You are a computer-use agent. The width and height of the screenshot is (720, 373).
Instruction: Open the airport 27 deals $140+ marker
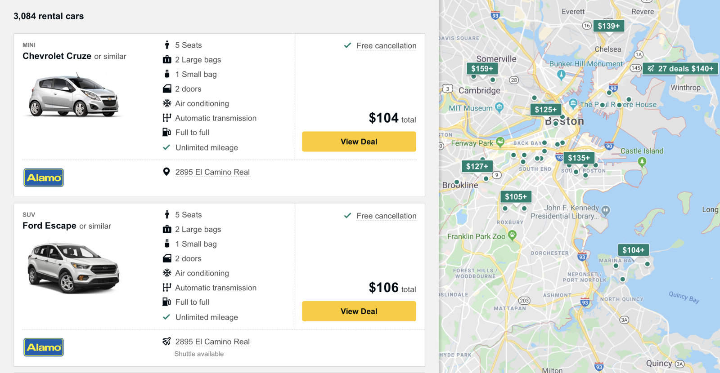coord(680,69)
